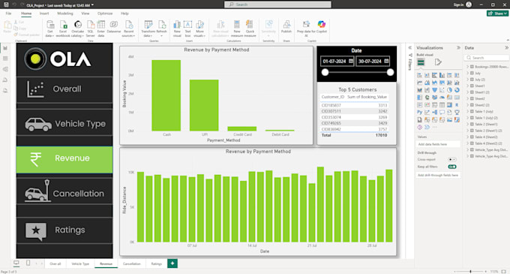Open the Insert ribbon tab
Screen dimensions: 510x274
pos(44,14)
